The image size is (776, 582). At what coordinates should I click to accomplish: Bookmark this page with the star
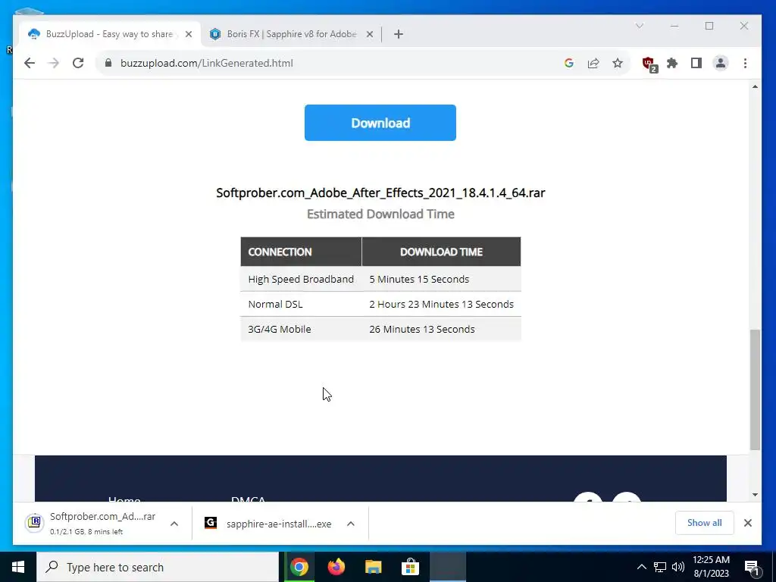[x=617, y=63]
